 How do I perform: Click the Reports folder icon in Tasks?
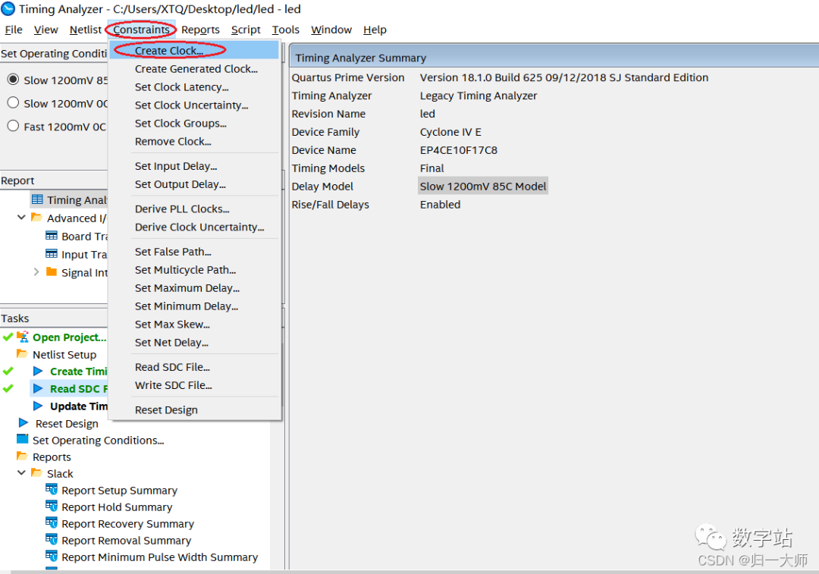(22, 456)
